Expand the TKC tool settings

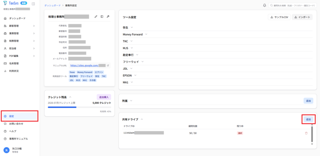point(132,41)
